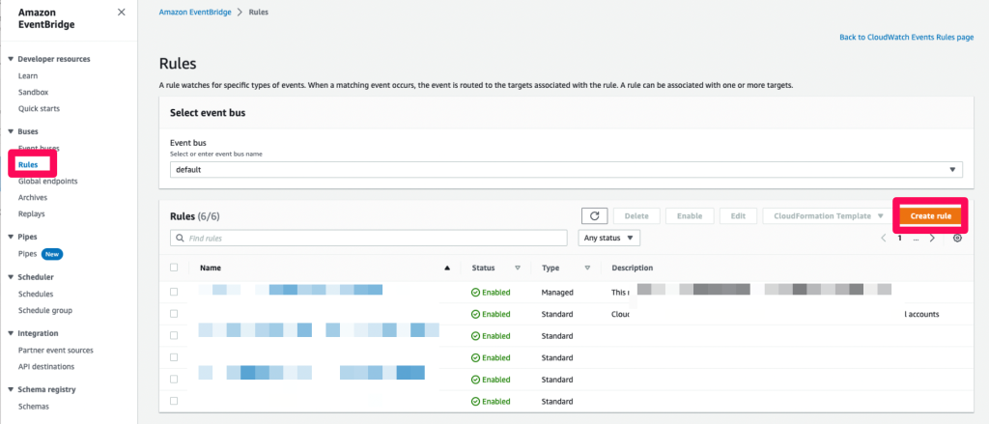Viewport: 989px width, 424px height.
Task: Tick checkbox for fourth rule row
Action: tap(174, 357)
